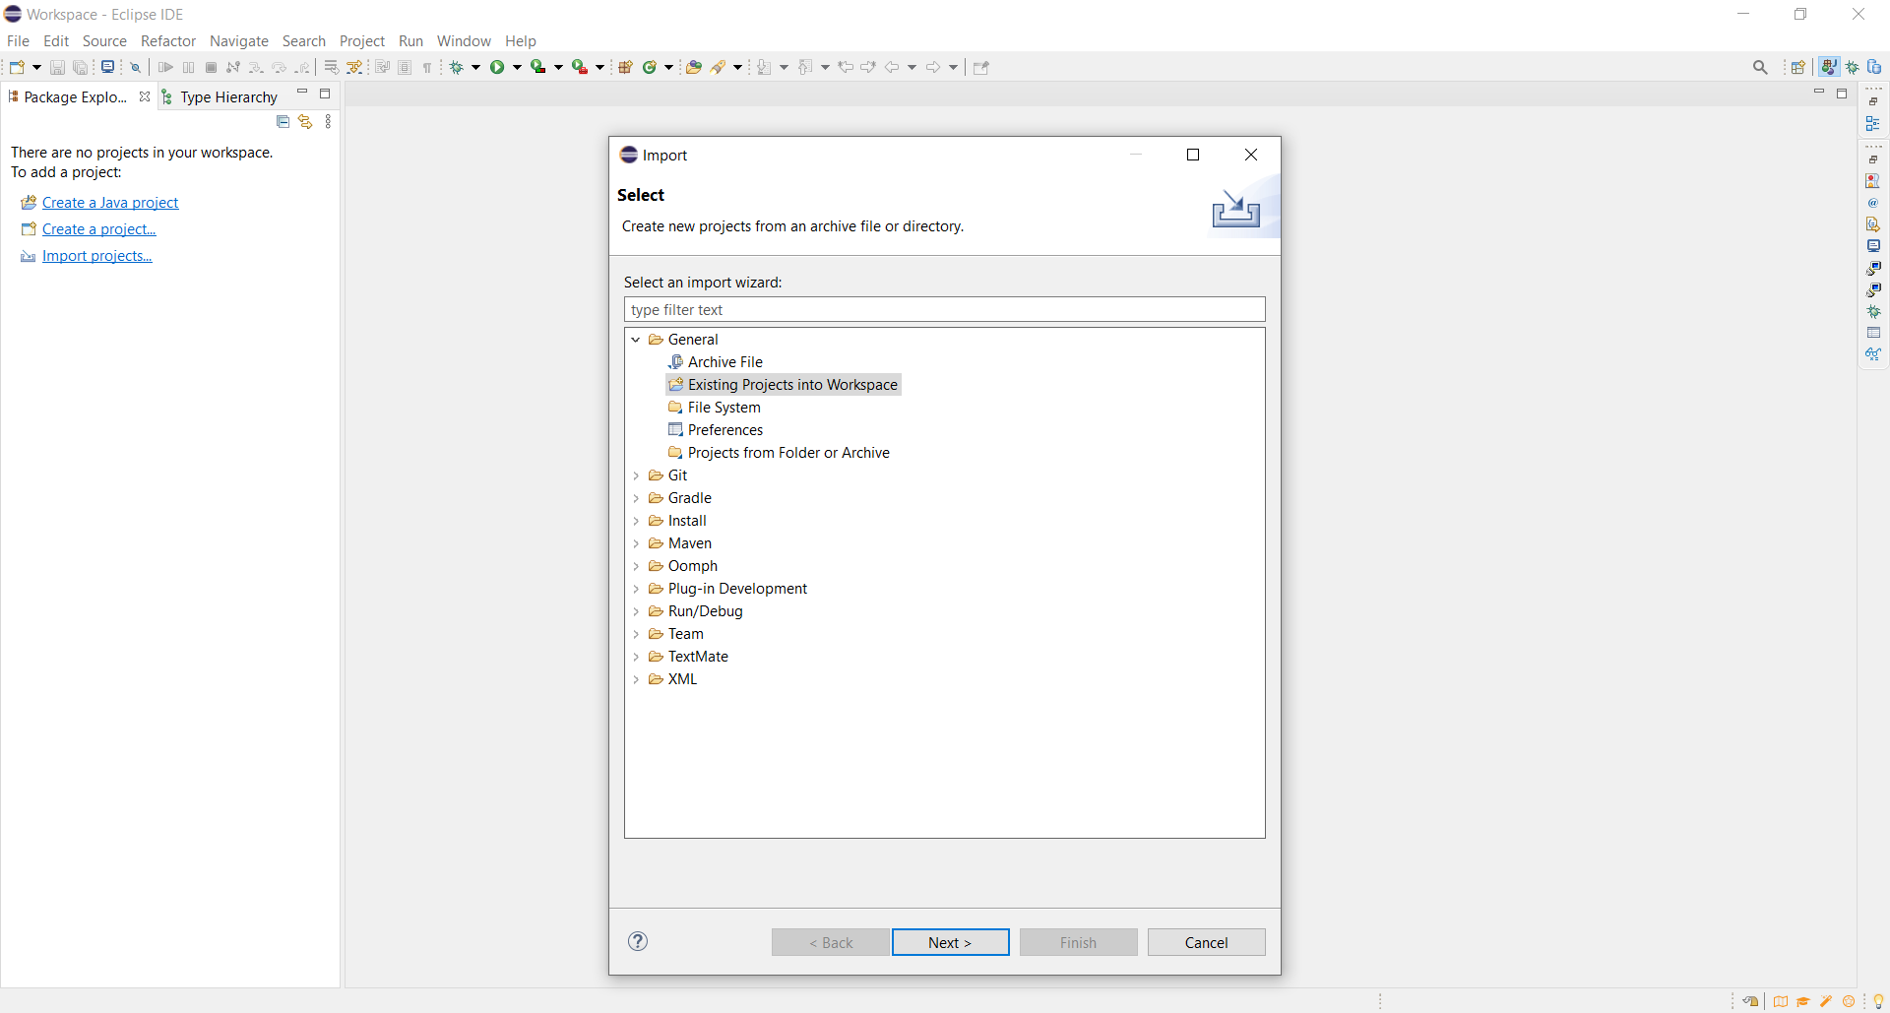Click the Save All toolbar icon
Image resolution: width=1890 pixels, height=1013 pixels.
(81, 67)
